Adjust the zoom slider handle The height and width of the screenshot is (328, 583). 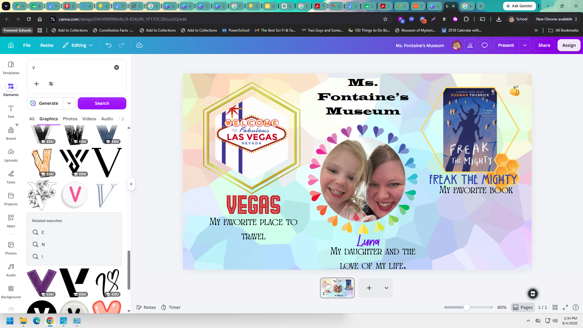click(467, 307)
